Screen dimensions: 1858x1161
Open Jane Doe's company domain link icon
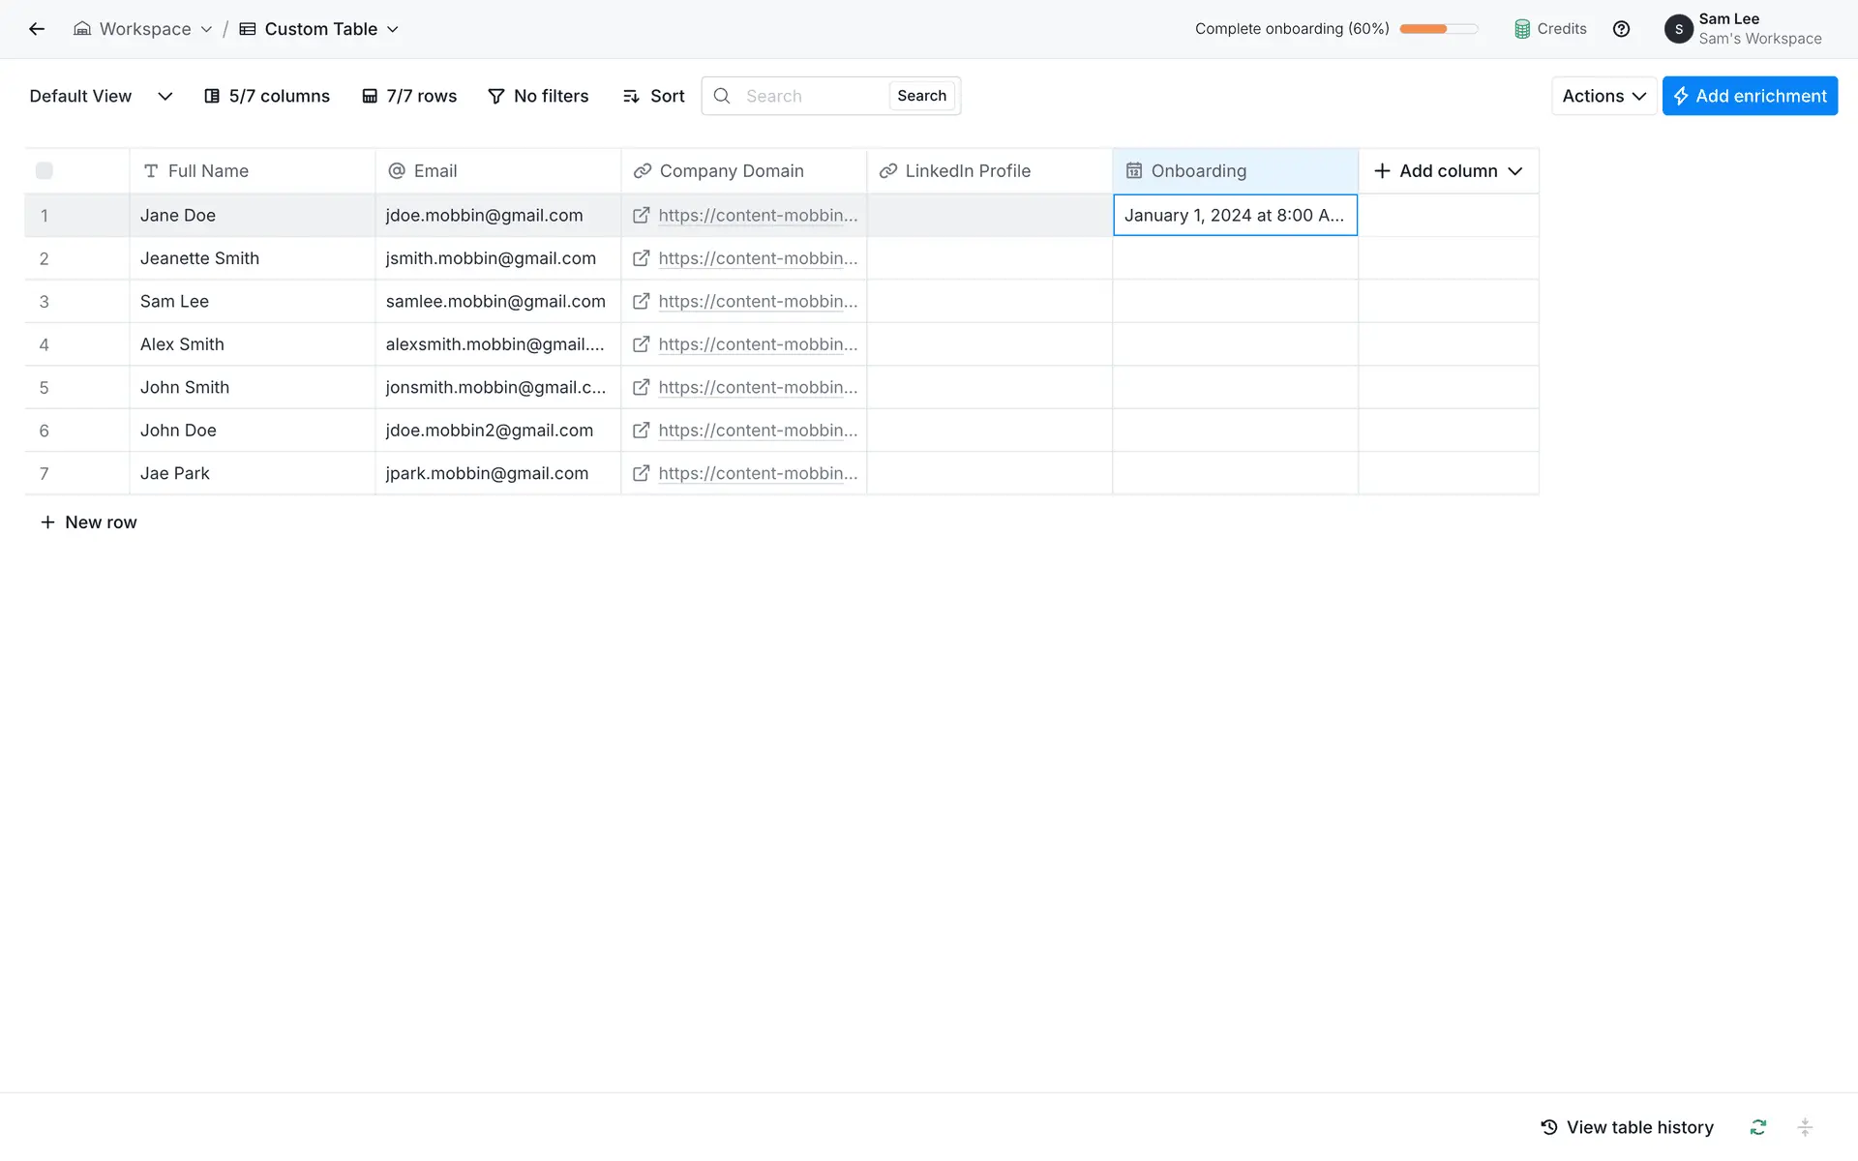[x=641, y=216]
